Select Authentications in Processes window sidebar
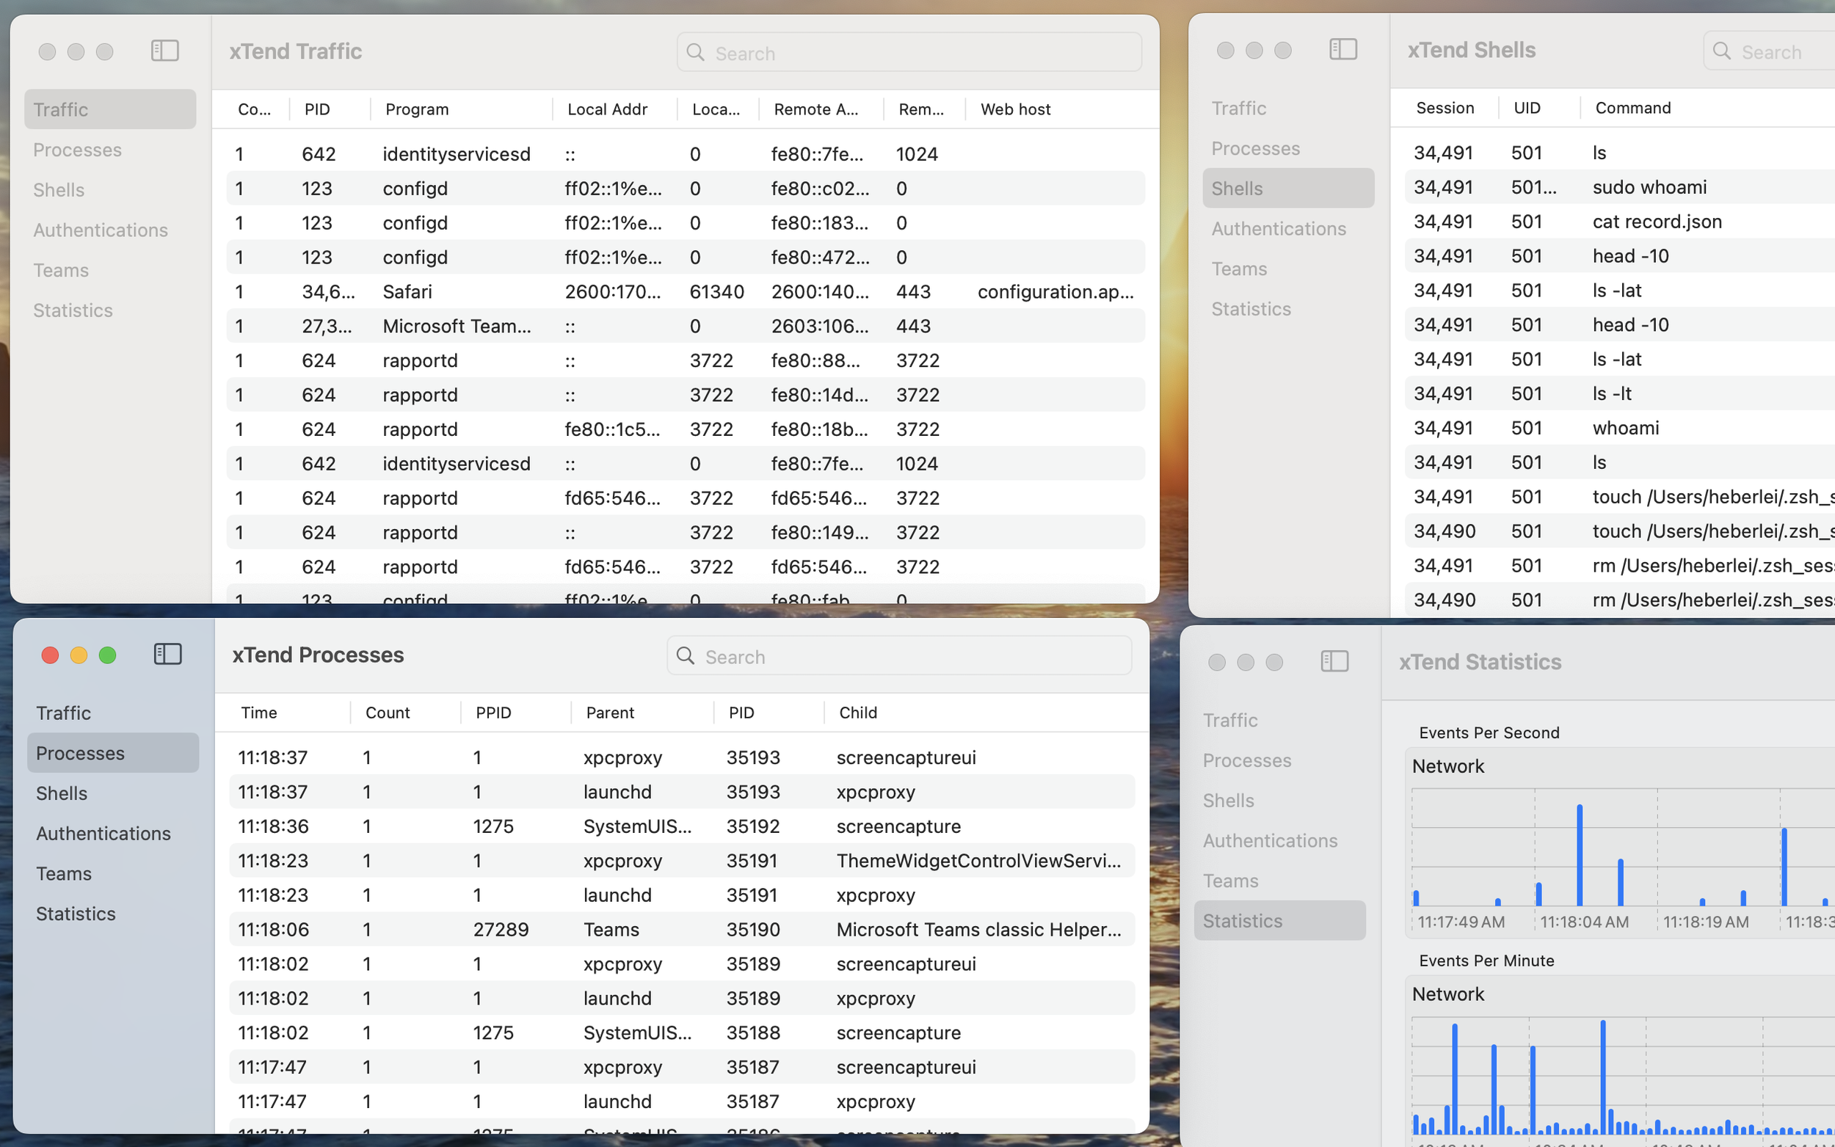The image size is (1835, 1147). 103,833
